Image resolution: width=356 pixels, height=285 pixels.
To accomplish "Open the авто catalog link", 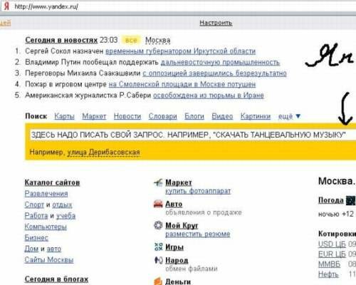I will (54, 249).
